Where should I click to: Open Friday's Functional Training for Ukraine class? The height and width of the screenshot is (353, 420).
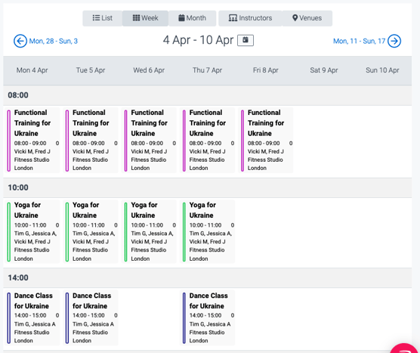click(266, 140)
